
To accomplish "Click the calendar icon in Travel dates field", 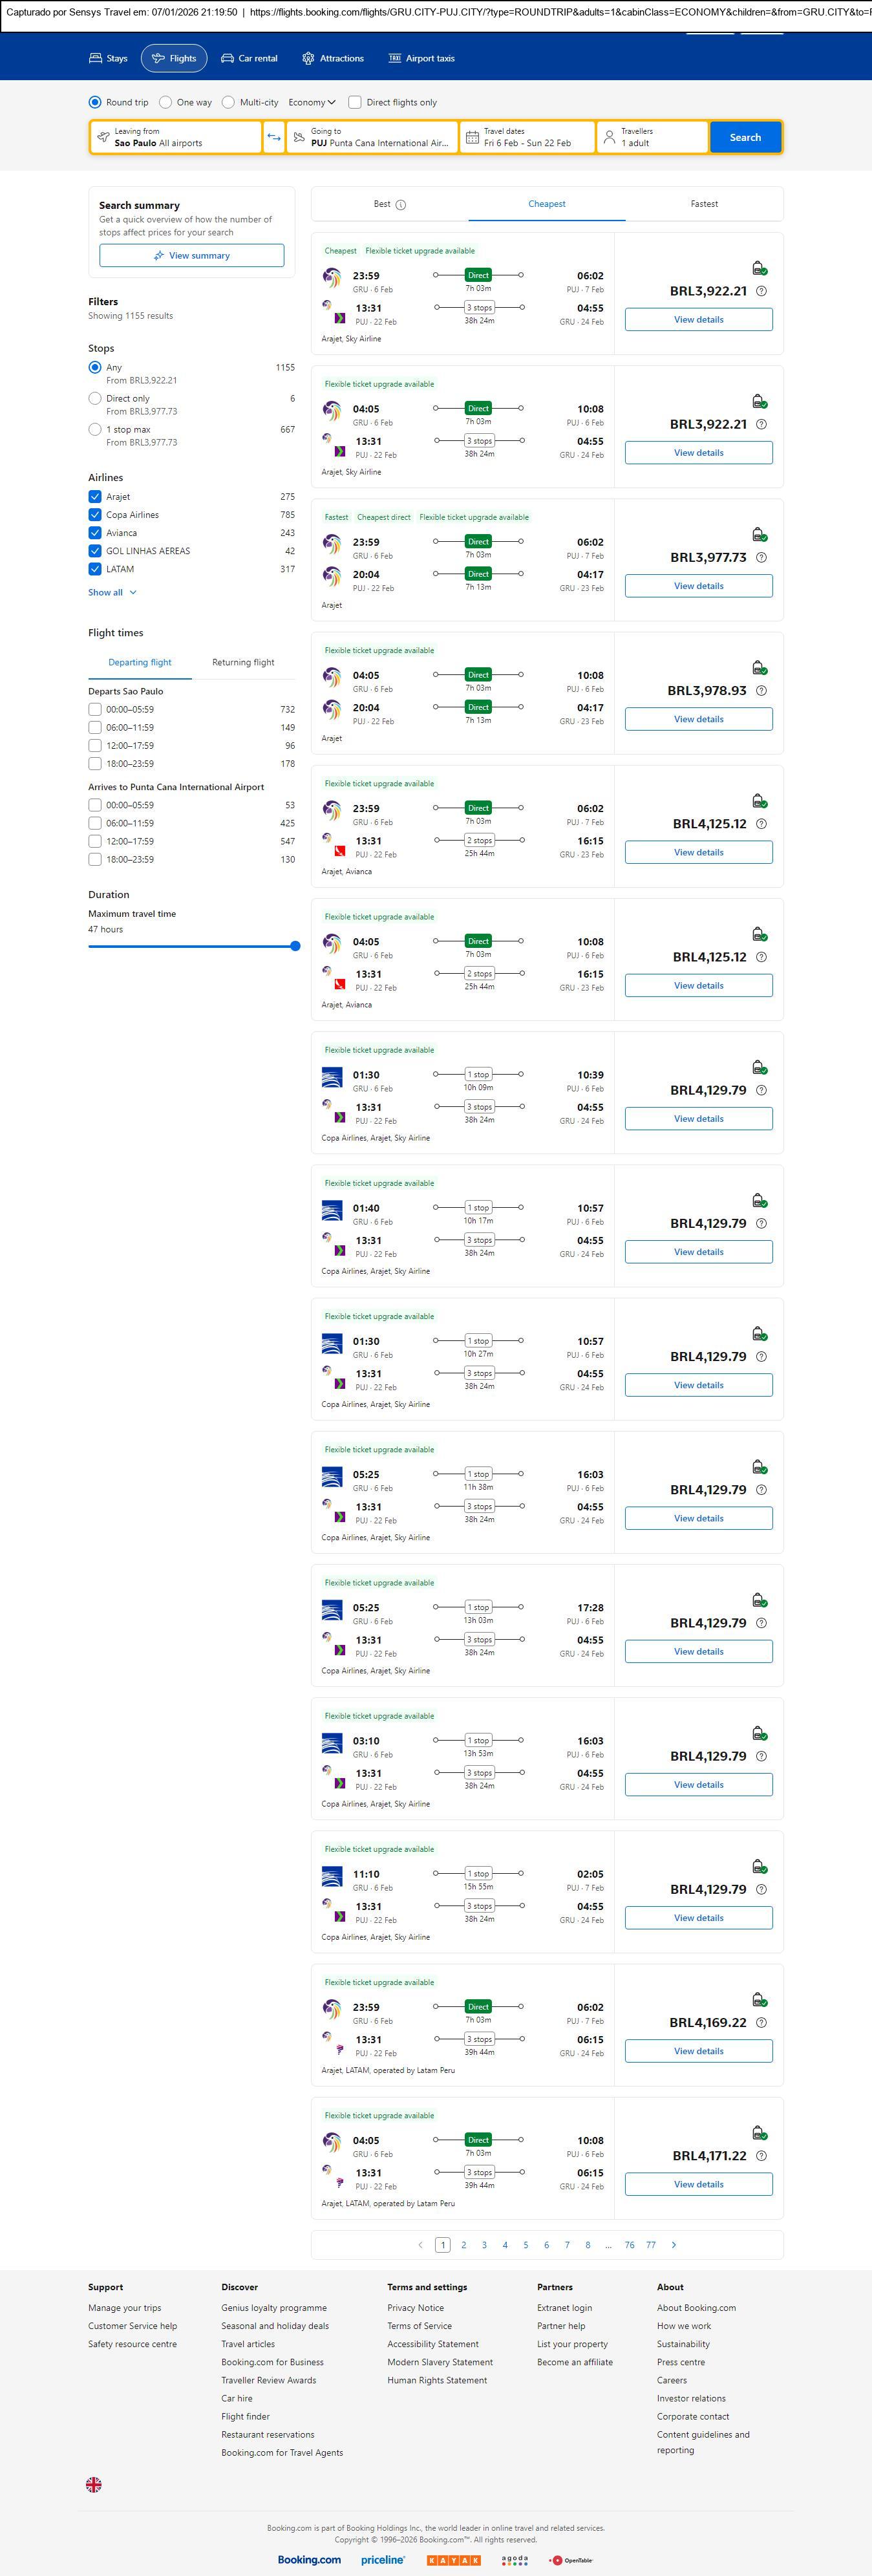I will [472, 137].
